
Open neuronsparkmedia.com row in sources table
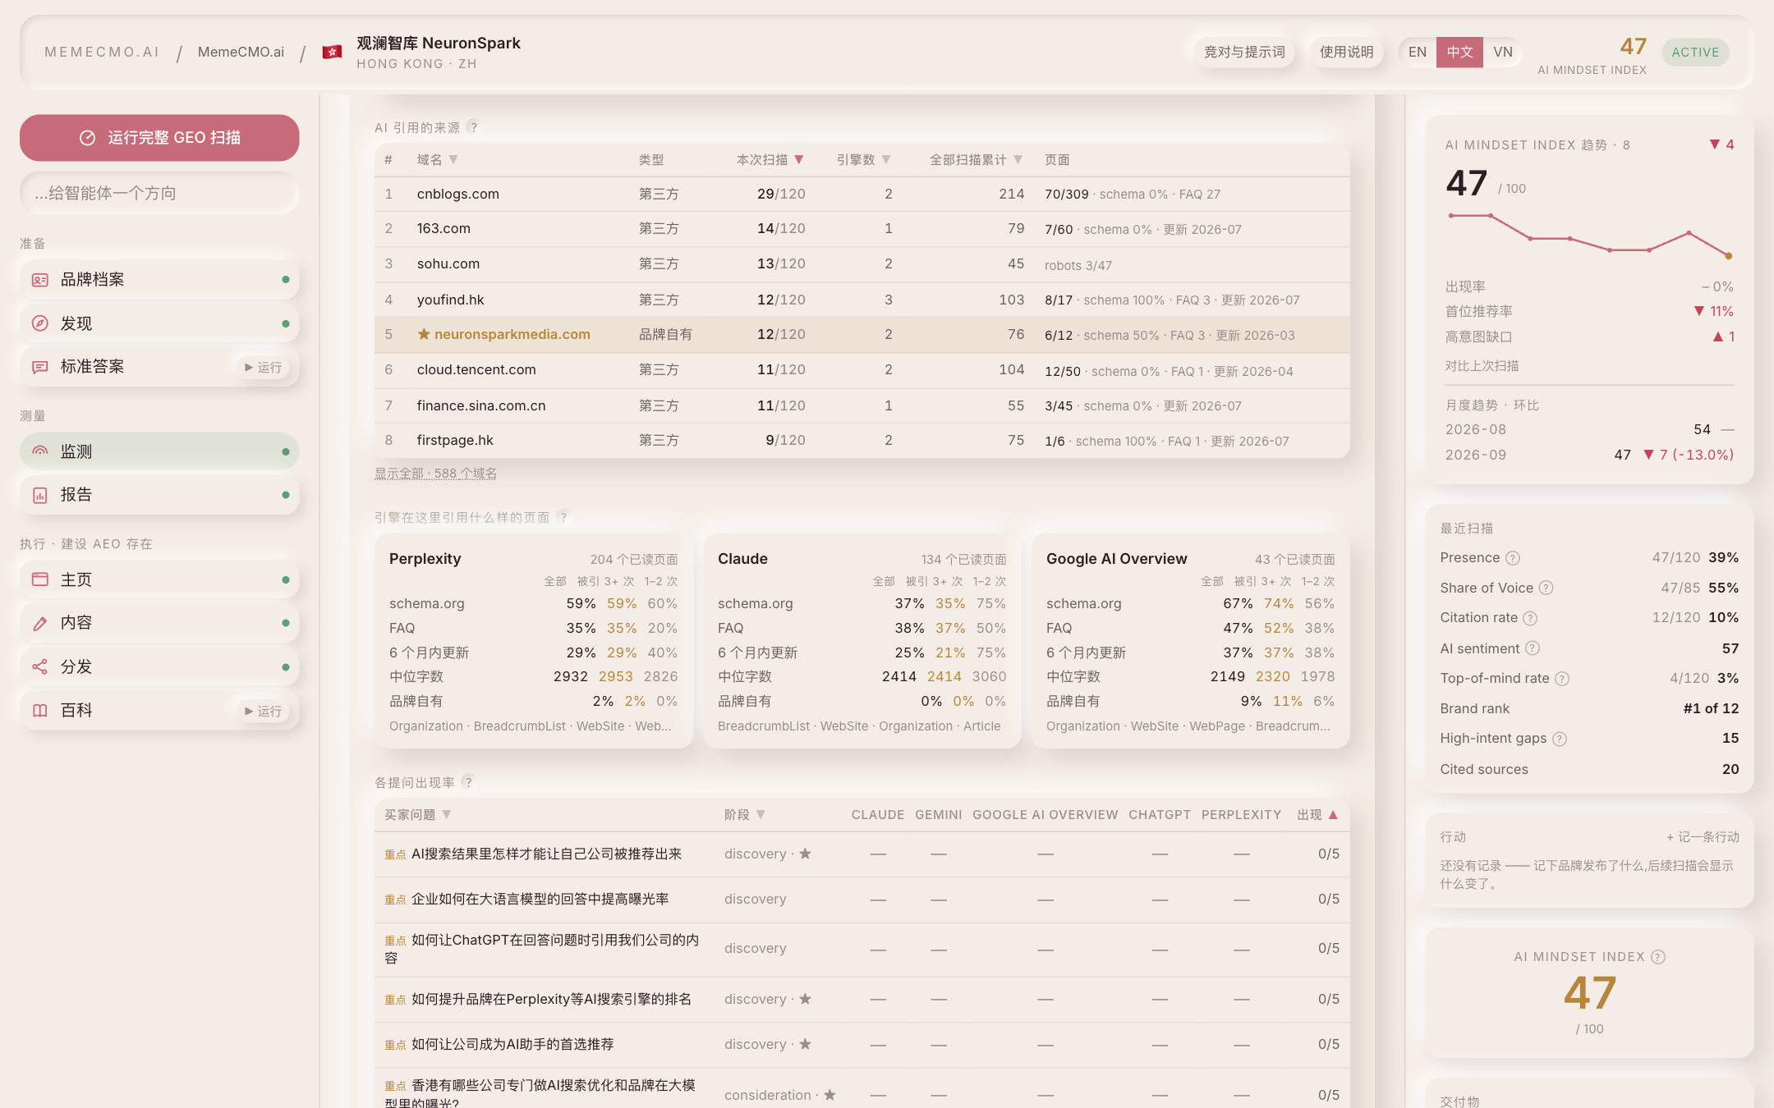862,335
